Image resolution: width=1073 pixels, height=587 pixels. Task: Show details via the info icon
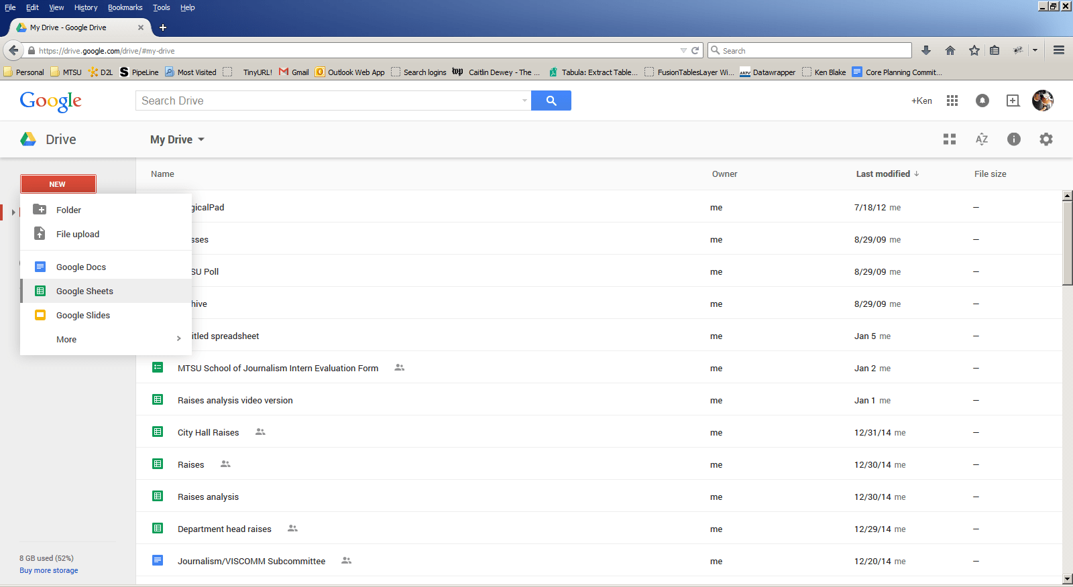pos(1014,139)
